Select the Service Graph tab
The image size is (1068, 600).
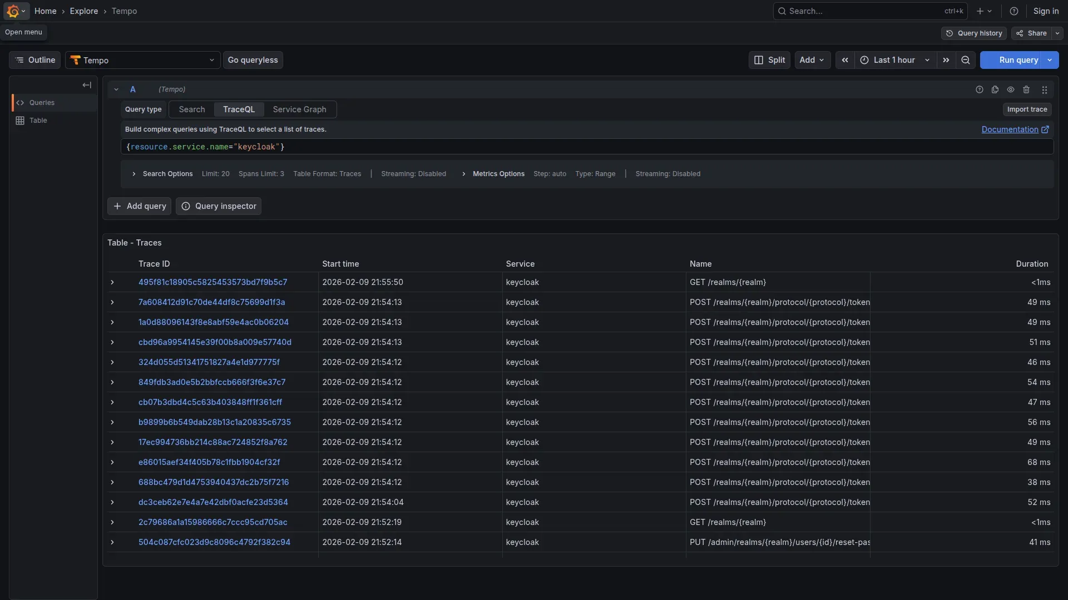(x=299, y=109)
